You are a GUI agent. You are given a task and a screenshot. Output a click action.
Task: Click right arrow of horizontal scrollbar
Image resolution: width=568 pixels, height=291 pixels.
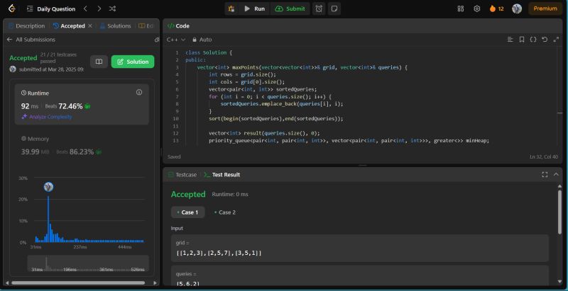155,283
